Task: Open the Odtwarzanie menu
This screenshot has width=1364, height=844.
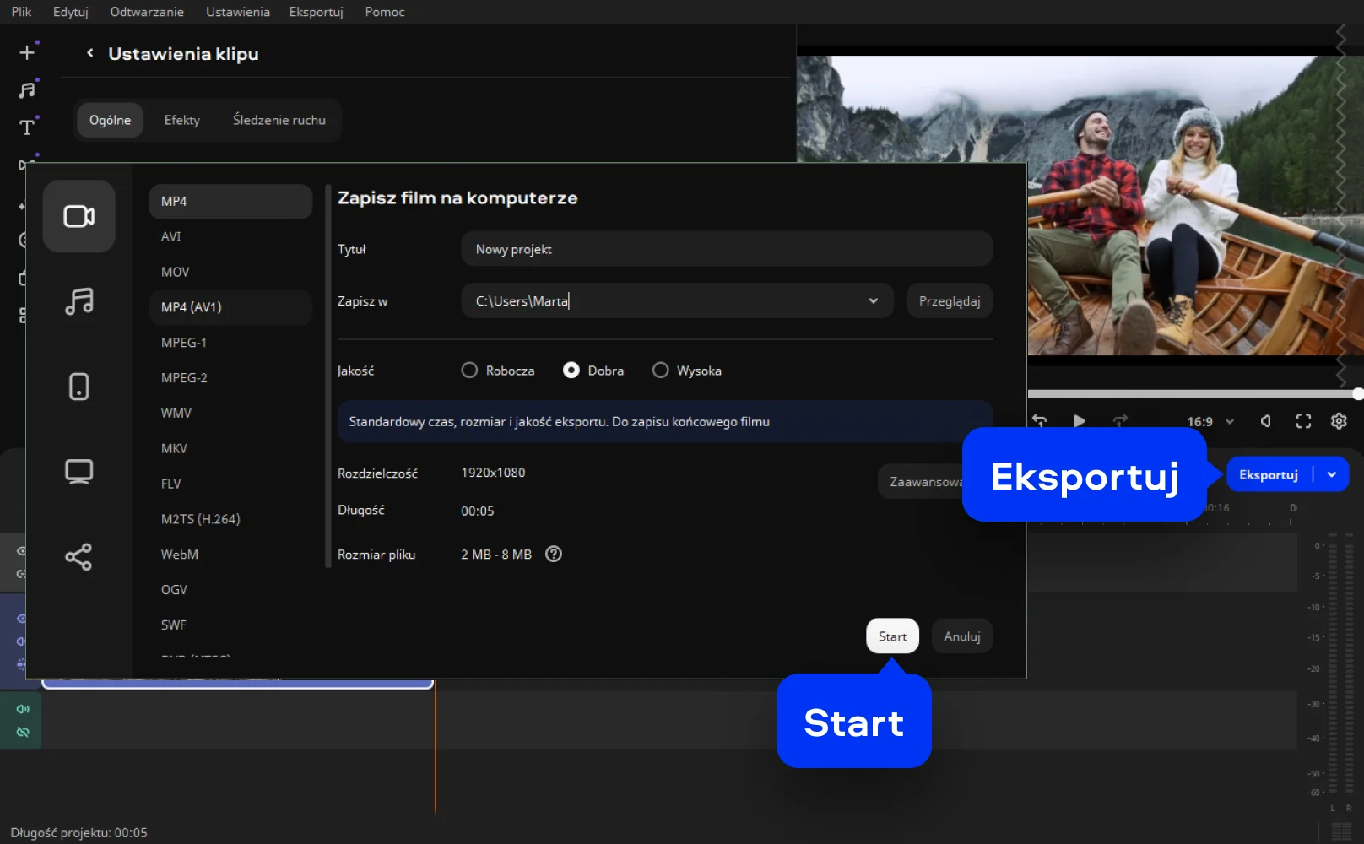Action: (x=147, y=12)
